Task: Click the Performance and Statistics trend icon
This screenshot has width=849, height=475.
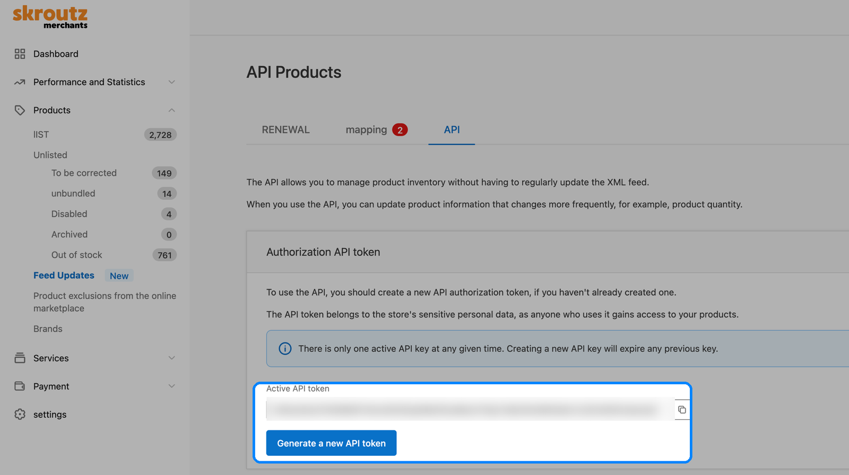Action: pyautogui.click(x=20, y=82)
